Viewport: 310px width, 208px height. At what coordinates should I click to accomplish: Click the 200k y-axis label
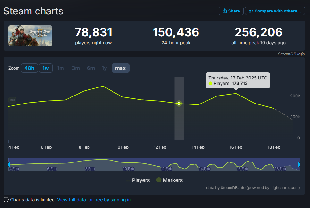295,96
